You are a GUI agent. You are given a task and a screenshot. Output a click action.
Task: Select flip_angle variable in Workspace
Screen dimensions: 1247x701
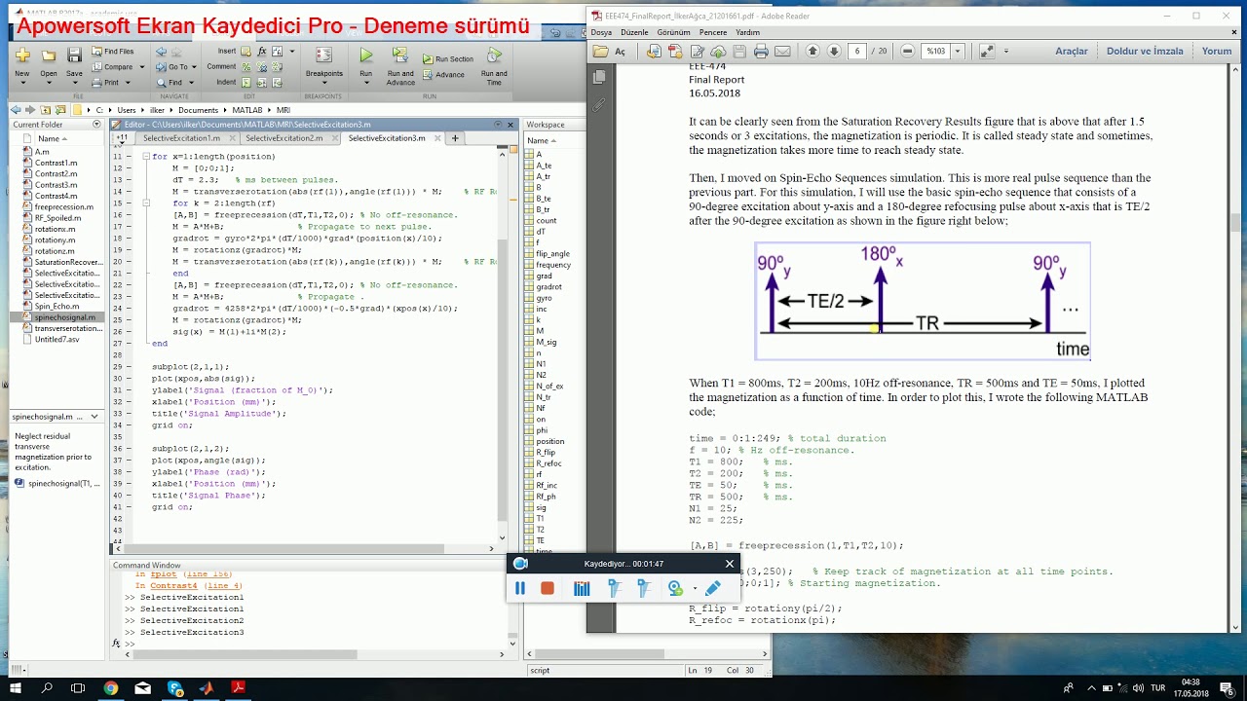pos(552,253)
